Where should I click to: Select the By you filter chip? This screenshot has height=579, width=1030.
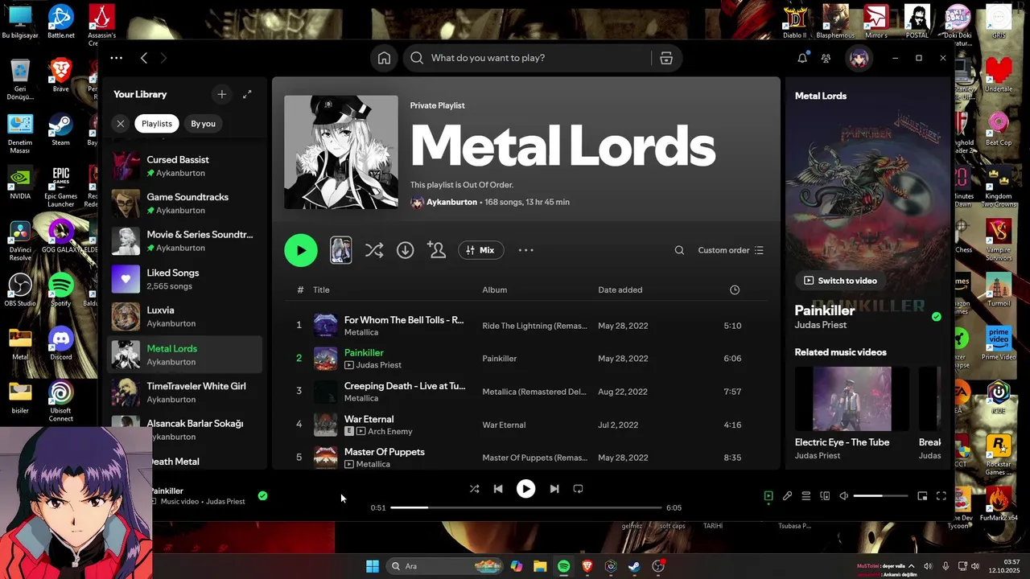point(203,124)
